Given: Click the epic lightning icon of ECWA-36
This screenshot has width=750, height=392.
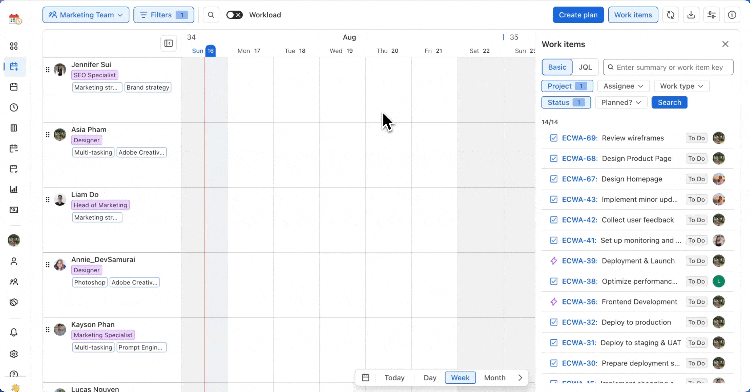Looking at the screenshot, I should click(x=554, y=302).
